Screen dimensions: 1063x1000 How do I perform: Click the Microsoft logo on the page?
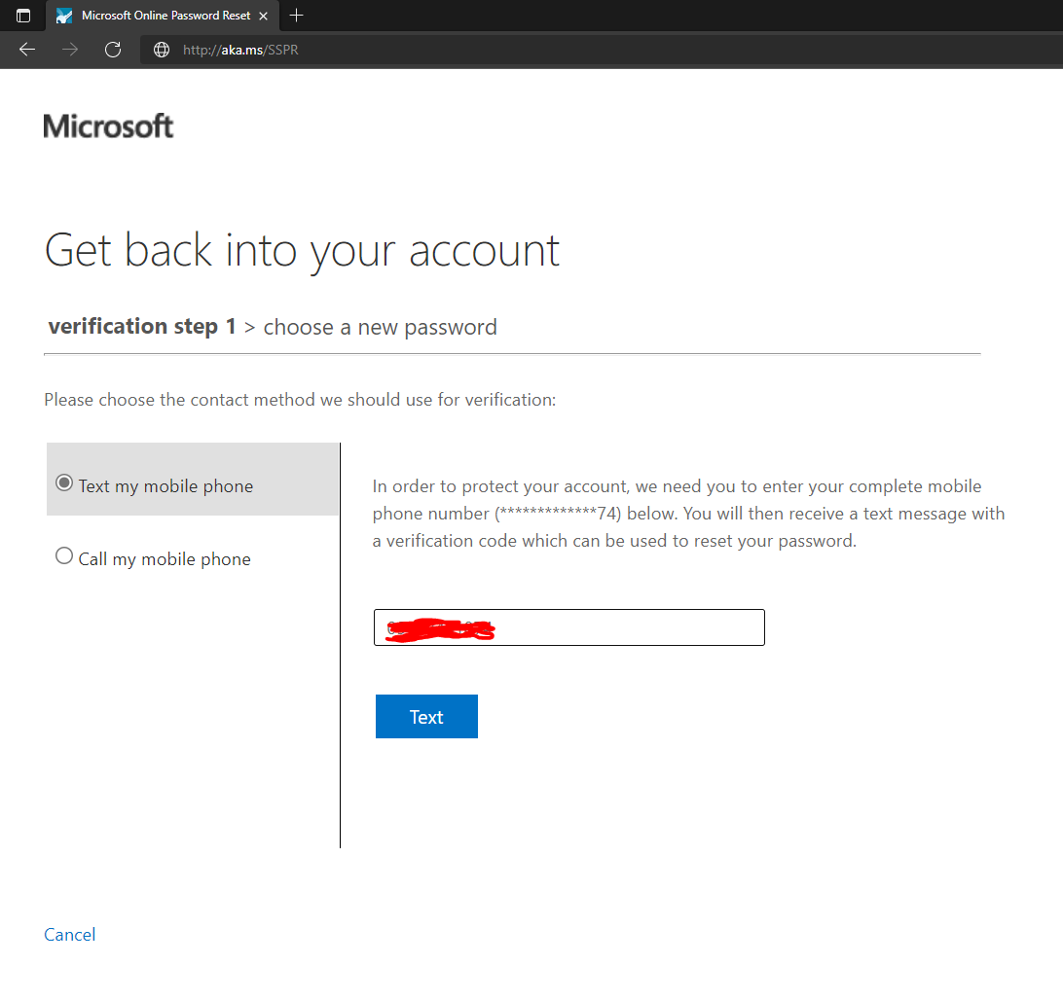(107, 125)
